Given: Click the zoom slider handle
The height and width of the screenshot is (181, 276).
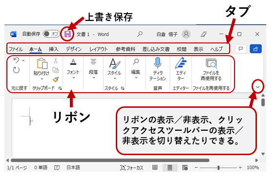Looking at the screenshot, I should click(218, 168).
